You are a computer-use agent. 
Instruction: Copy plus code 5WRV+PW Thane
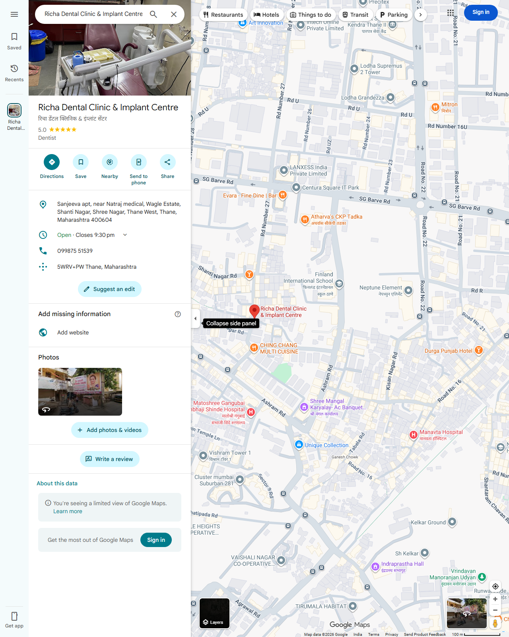point(110,267)
